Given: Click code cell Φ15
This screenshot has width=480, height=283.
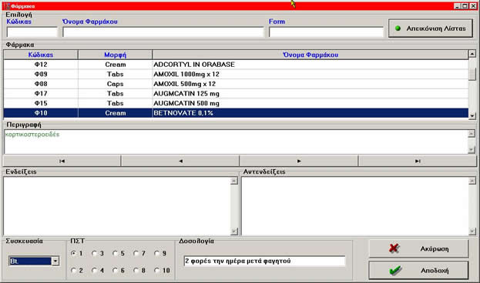Looking at the screenshot, I should [41, 103].
